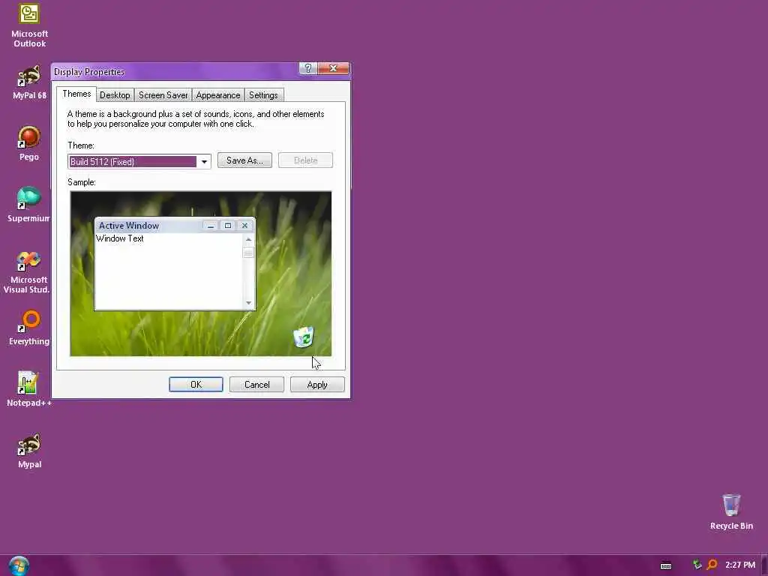Image resolution: width=768 pixels, height=576 pixels.
Task: Select the MyPal 68 desktop shortcut
Action: pyautogui.click(x=29, y=82)
